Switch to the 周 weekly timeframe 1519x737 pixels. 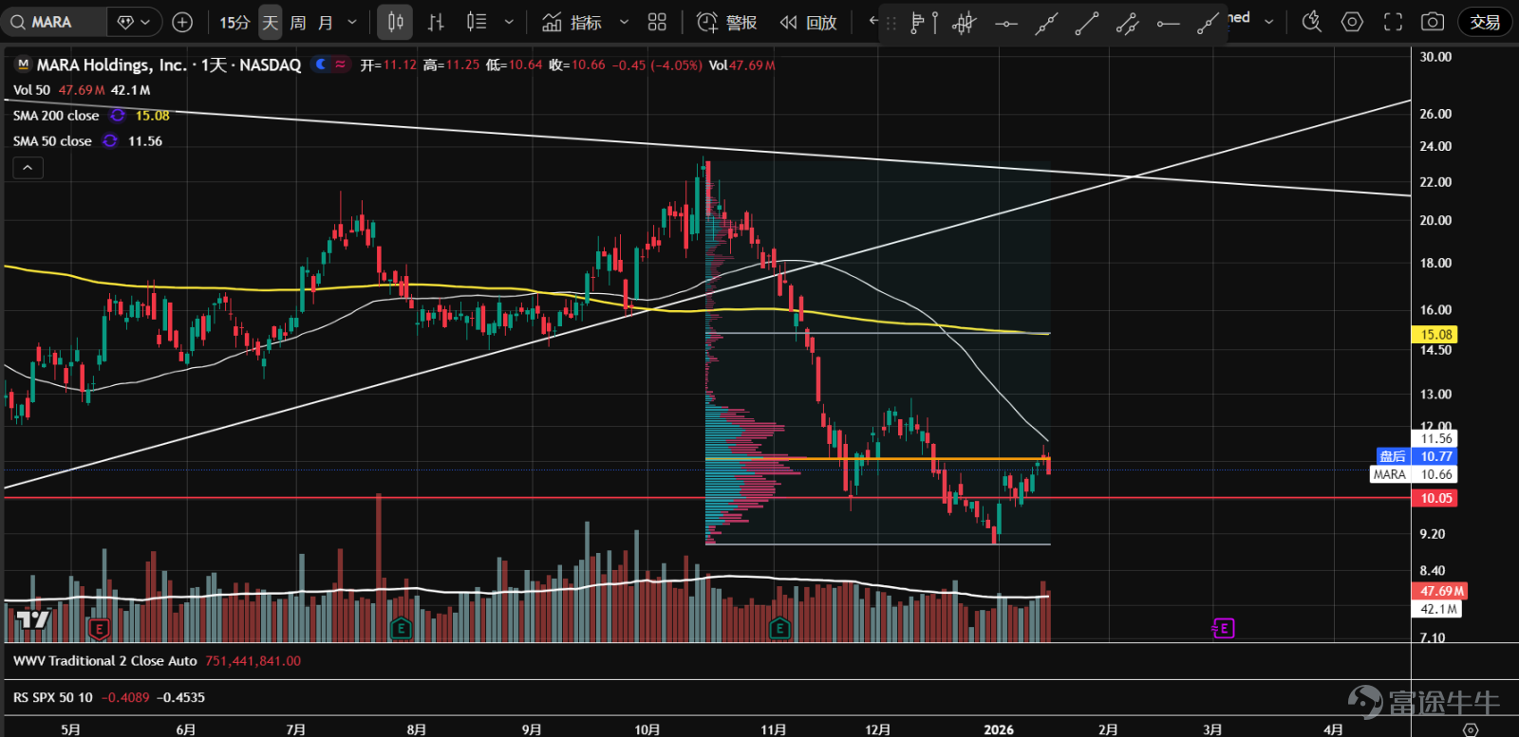(x=298, y=22)
